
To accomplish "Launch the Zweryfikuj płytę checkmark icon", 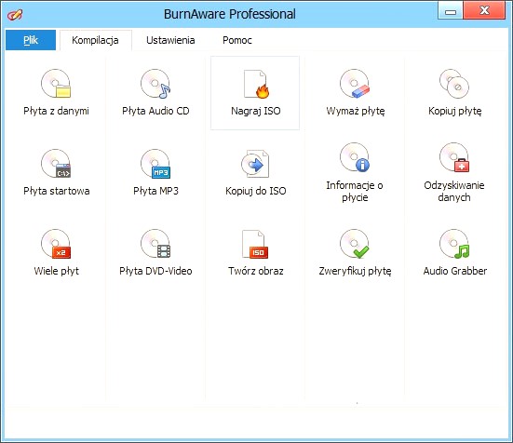I will (x=355, y=244).
